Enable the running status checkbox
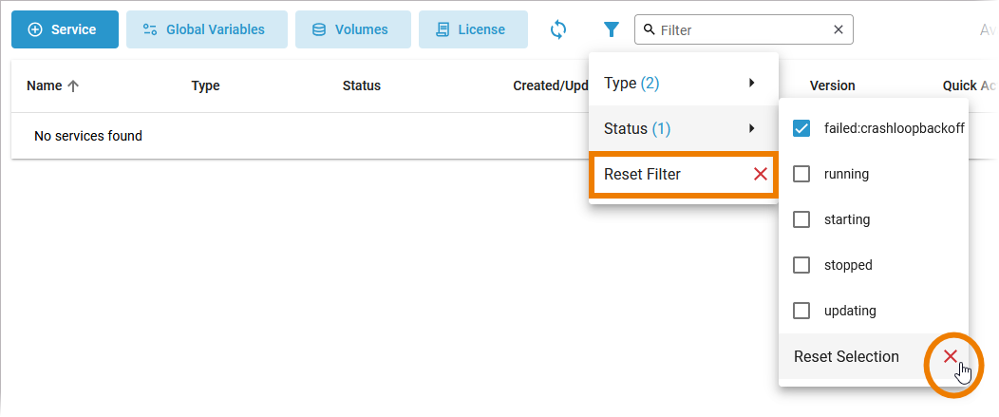Image resolution: width=999 pixels, height=417 pixels. point(801,174)
